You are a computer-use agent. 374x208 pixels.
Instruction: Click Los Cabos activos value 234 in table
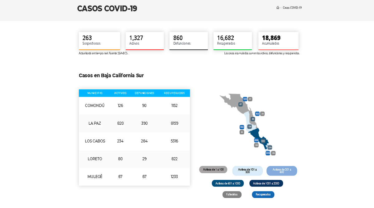[x=120, y=141]
